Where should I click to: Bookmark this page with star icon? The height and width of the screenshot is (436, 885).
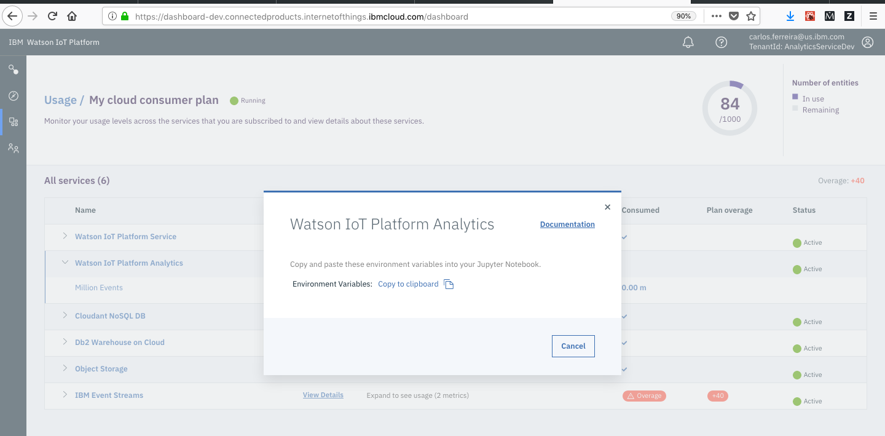click(x=750, y=16)
